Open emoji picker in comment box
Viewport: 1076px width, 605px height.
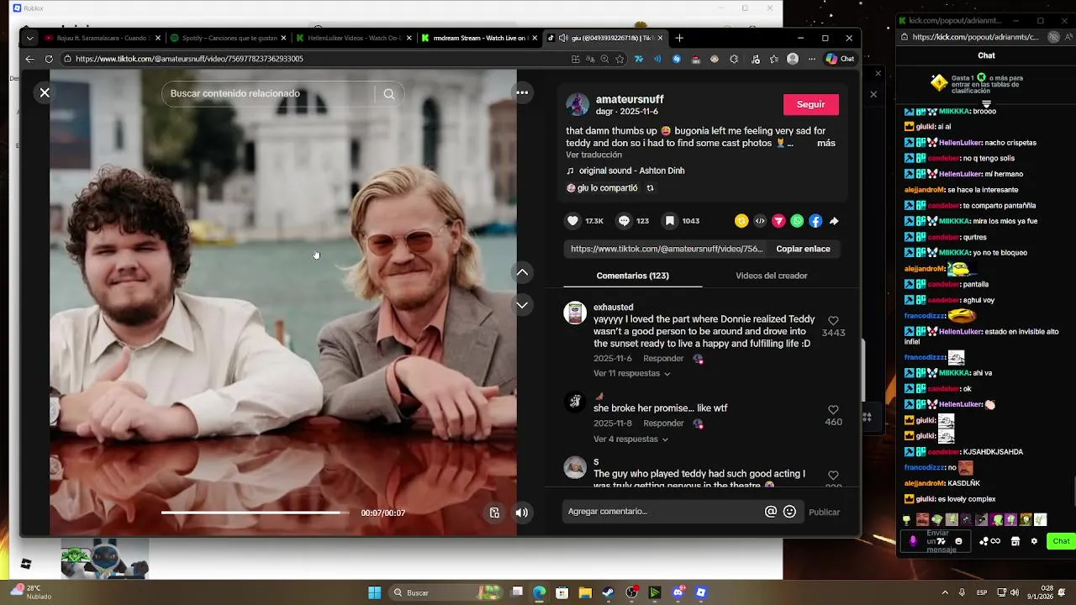click(x=789, y=512)
